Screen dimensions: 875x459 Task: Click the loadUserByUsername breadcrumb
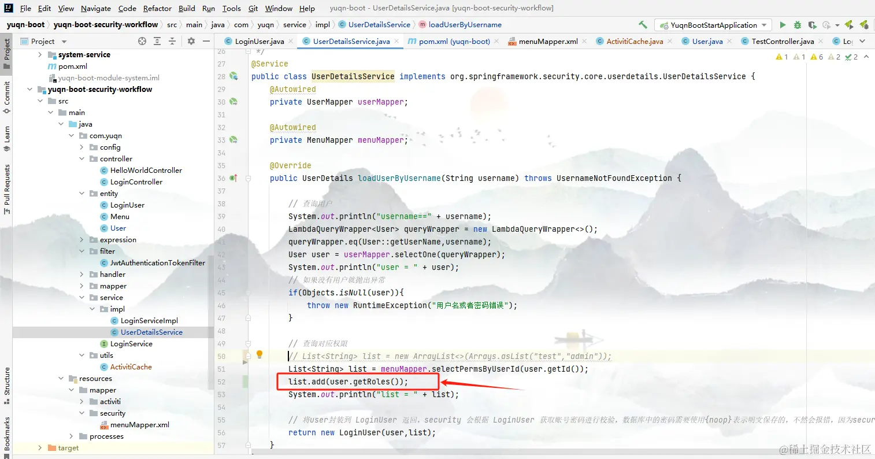(460, 24)
